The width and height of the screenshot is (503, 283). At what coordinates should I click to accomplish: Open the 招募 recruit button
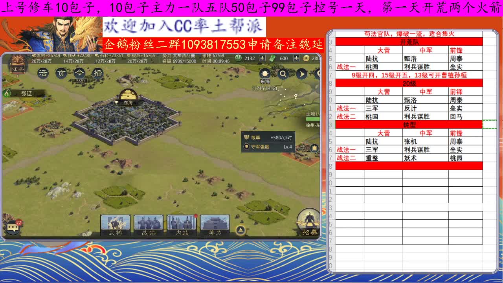coord(309,223)
